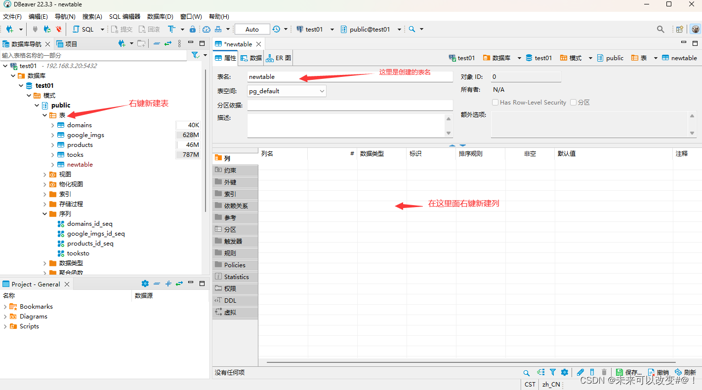Click the 表名 newtable input field
The width and height of the screenshot is (702, 390).
click(350, 77)
